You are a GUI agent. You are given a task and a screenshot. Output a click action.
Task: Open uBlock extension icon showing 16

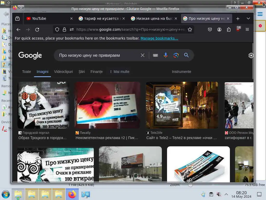pos(238,29)
